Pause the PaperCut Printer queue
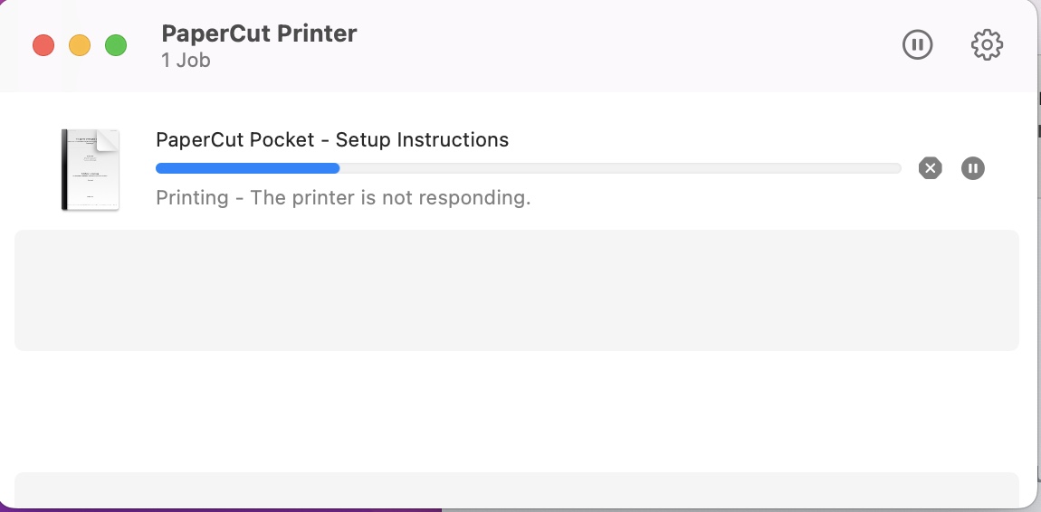The height and width of the screenshot is (512, 1041). tap(918, 45)
